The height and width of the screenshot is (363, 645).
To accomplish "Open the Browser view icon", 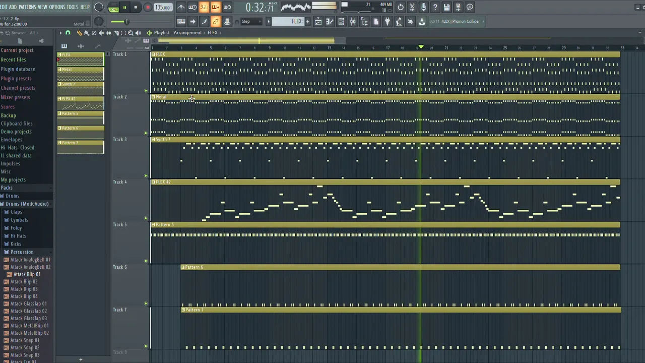I will 364,21.
